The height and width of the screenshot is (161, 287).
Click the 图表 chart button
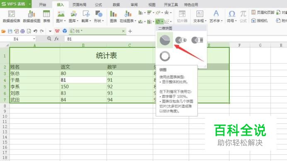(x=113, y=17)
